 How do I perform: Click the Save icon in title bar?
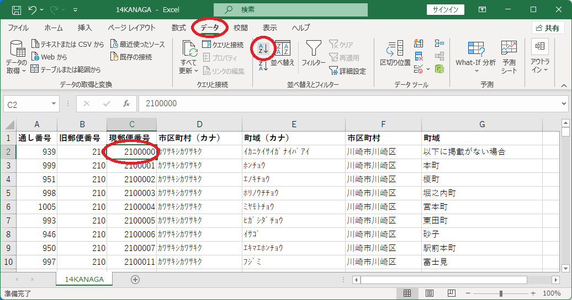17,10
